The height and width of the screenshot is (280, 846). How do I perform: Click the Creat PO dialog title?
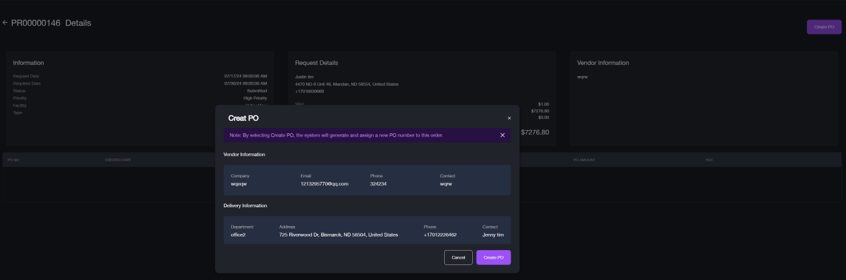[244, 118]
